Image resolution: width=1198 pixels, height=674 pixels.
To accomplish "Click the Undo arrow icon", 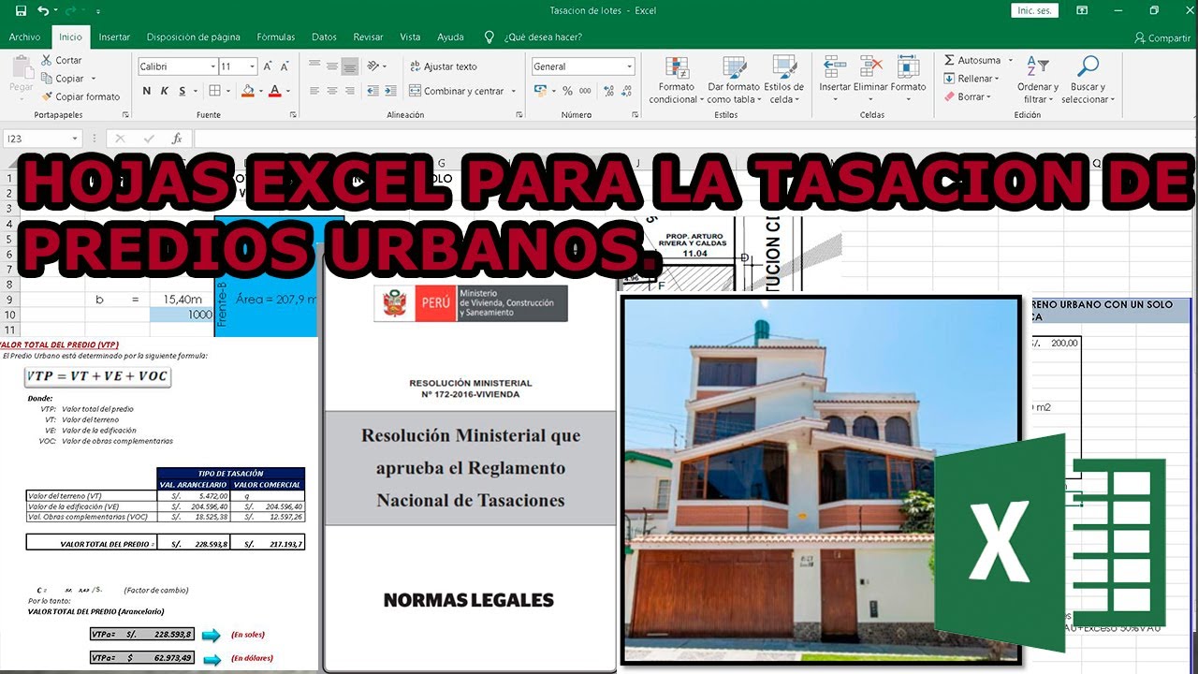I will coord(43,11).
